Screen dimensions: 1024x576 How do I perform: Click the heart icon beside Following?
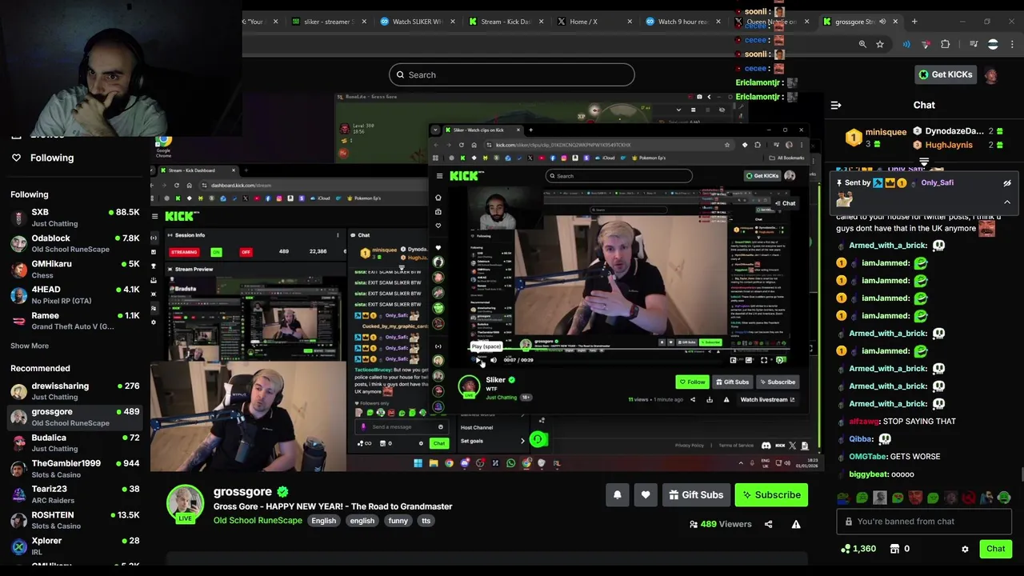(x=16, y=158)
